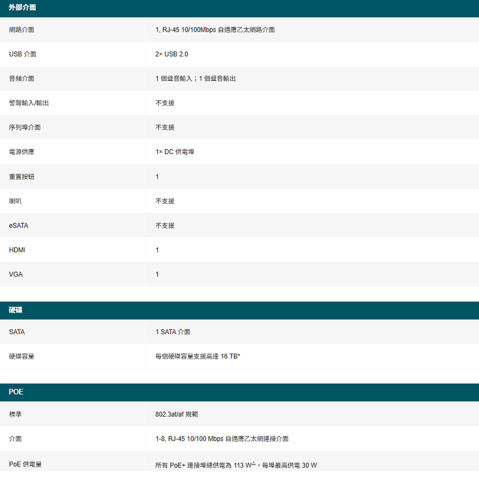Select the 802.3at/af 規範 value
Viewport: 479px width, 479px height.
(177, 414)
